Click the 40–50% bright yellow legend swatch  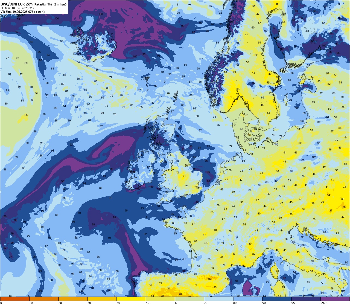(x=131, y=299)
